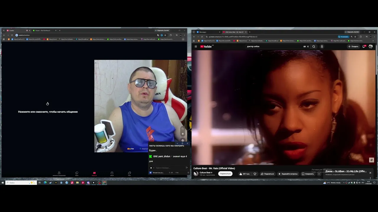This screenshot has height=212, width=378.
Task: Click the install app button in address bar
Action: click(343, 37)
